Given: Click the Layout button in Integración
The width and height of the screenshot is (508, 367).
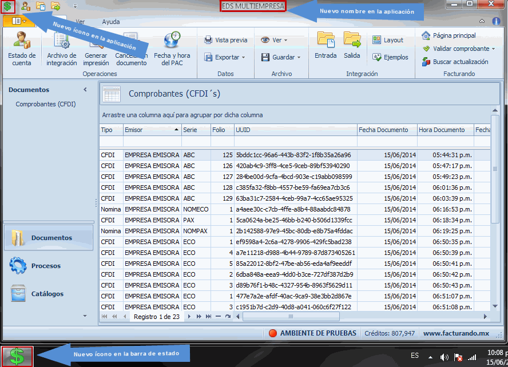Looking at the screenshot, I should (388, 40).
